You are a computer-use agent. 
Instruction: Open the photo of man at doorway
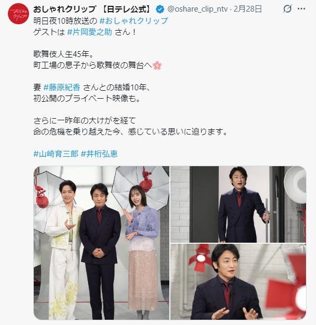click(x=238, y=204)
